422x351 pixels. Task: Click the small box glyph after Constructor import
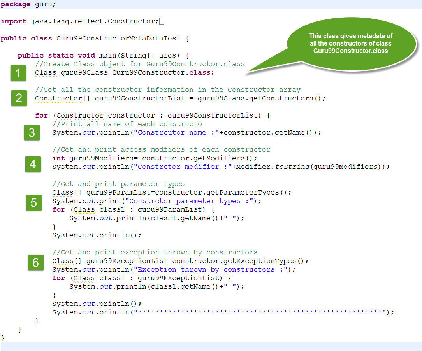(x=162, y=21)
